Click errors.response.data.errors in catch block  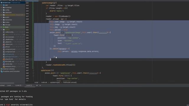point(85,52)
